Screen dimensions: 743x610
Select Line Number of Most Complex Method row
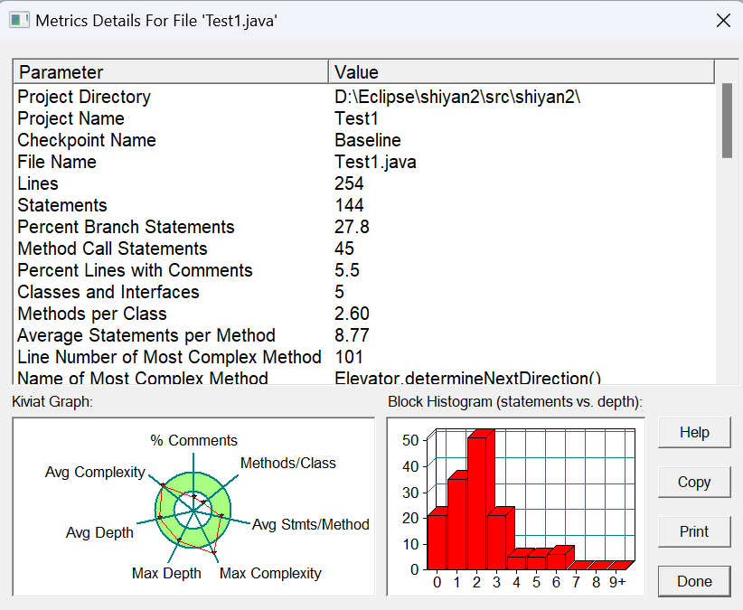(x=364, y=357)
